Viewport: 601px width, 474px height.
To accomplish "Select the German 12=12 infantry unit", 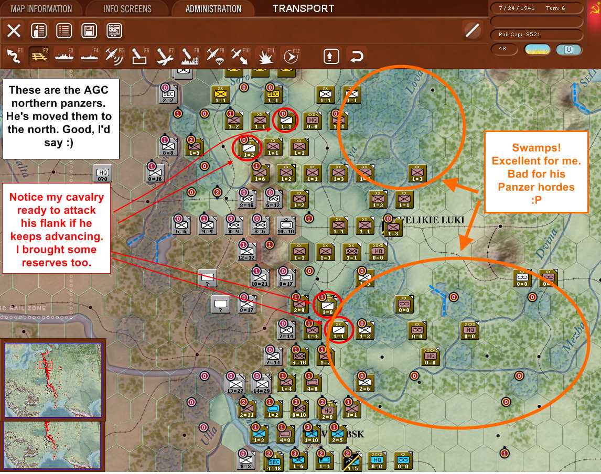I will click(x=246, y=252).
